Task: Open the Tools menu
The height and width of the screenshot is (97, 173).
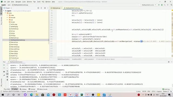Action: (39, 2)
